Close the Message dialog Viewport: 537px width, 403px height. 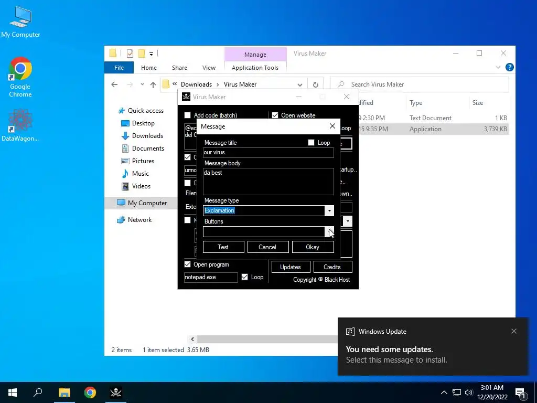332,126
